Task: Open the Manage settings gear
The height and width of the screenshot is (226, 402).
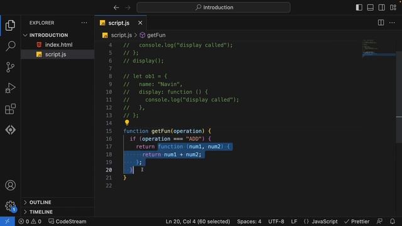Action: 10,206
